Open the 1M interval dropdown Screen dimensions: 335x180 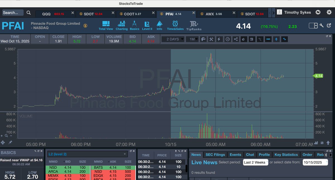pos(192,39)
